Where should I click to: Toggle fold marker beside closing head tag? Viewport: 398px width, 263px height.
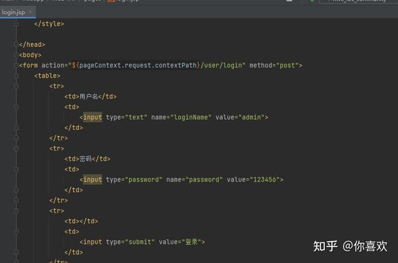16,44
